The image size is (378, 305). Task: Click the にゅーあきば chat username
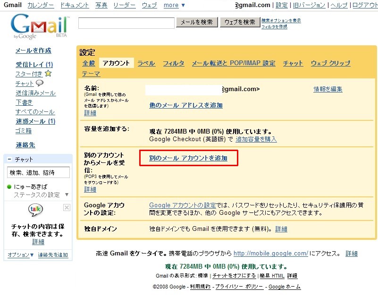(31, 186)
